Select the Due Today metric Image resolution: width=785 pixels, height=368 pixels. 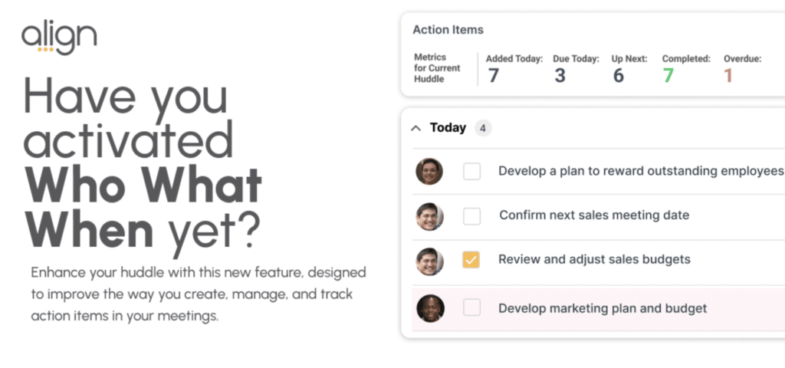[560, 75]
